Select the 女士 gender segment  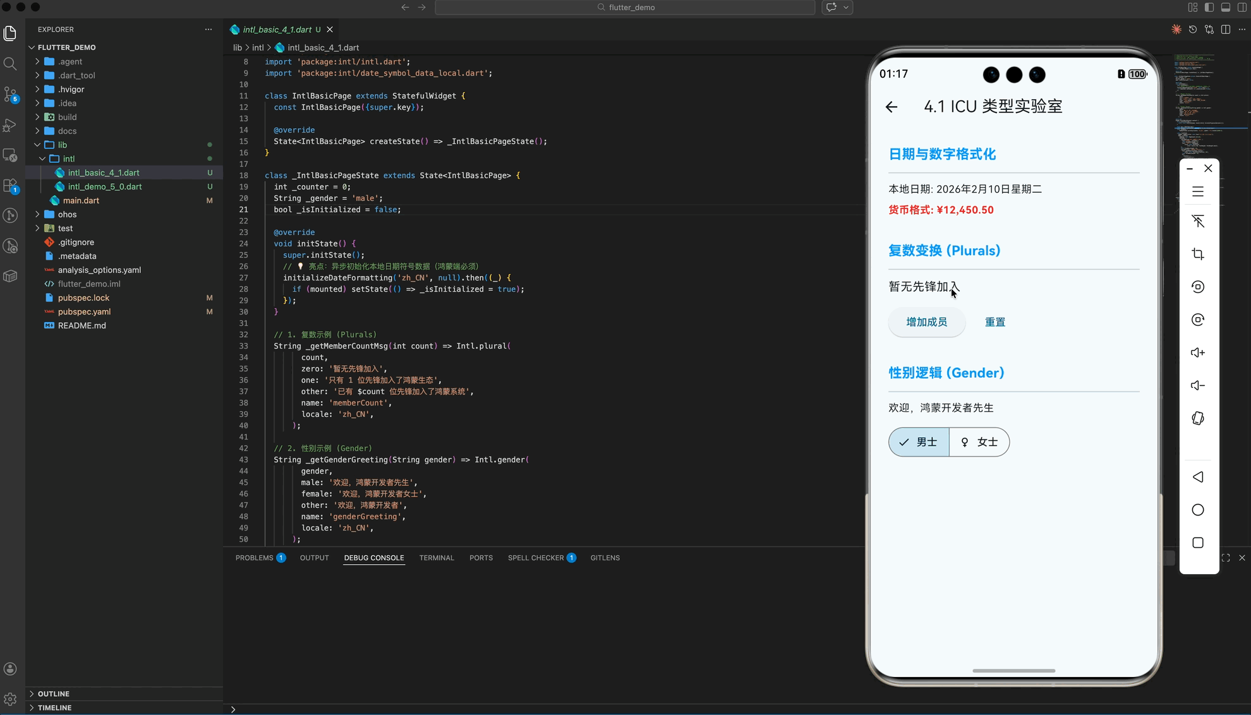(x=979, y=442)
